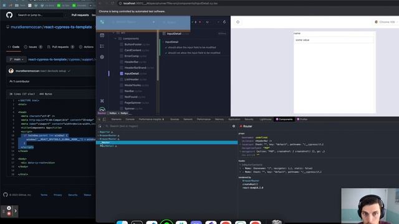
Task: Click the Cypress keyboard shortcuts icon
Action: point(102,101)
